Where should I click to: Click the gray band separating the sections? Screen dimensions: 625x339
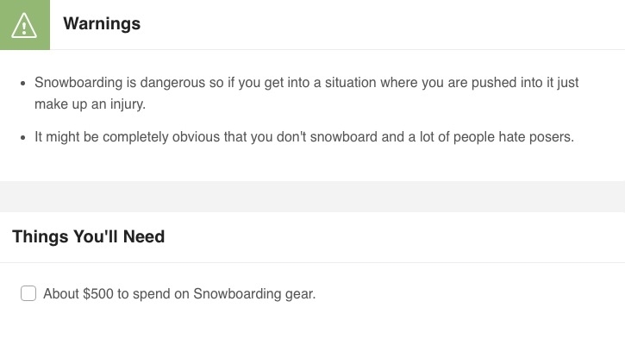(312, 197)
